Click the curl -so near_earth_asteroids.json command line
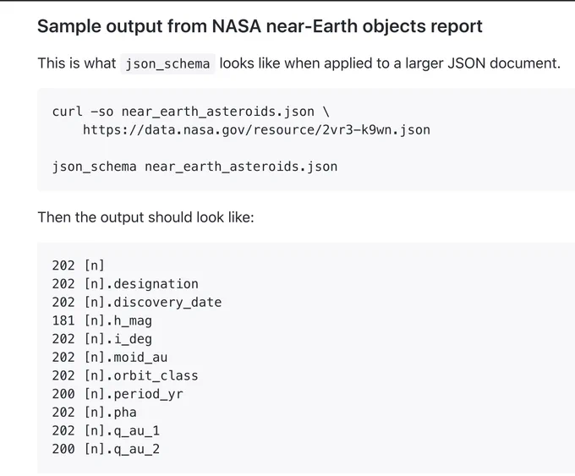Screen dimensions: 575x476 click(191, 112)
